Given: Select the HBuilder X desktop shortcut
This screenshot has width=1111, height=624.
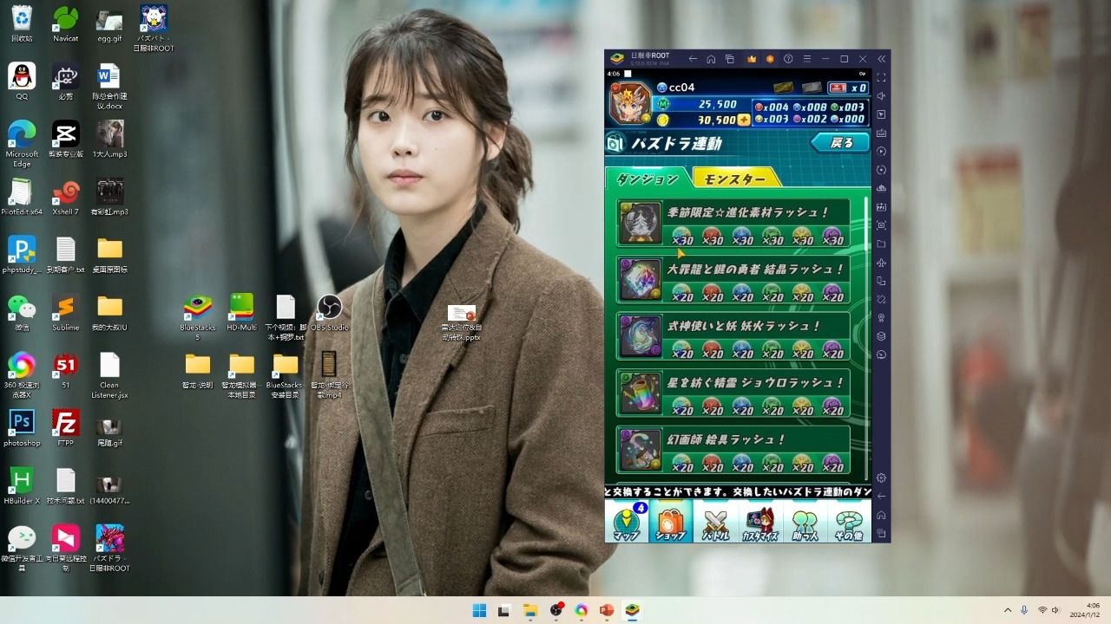Looking at the screenshot, I should (22, 486).
